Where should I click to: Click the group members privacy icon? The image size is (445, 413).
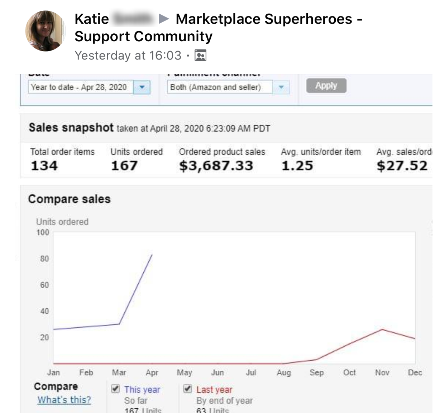[200, 56]
